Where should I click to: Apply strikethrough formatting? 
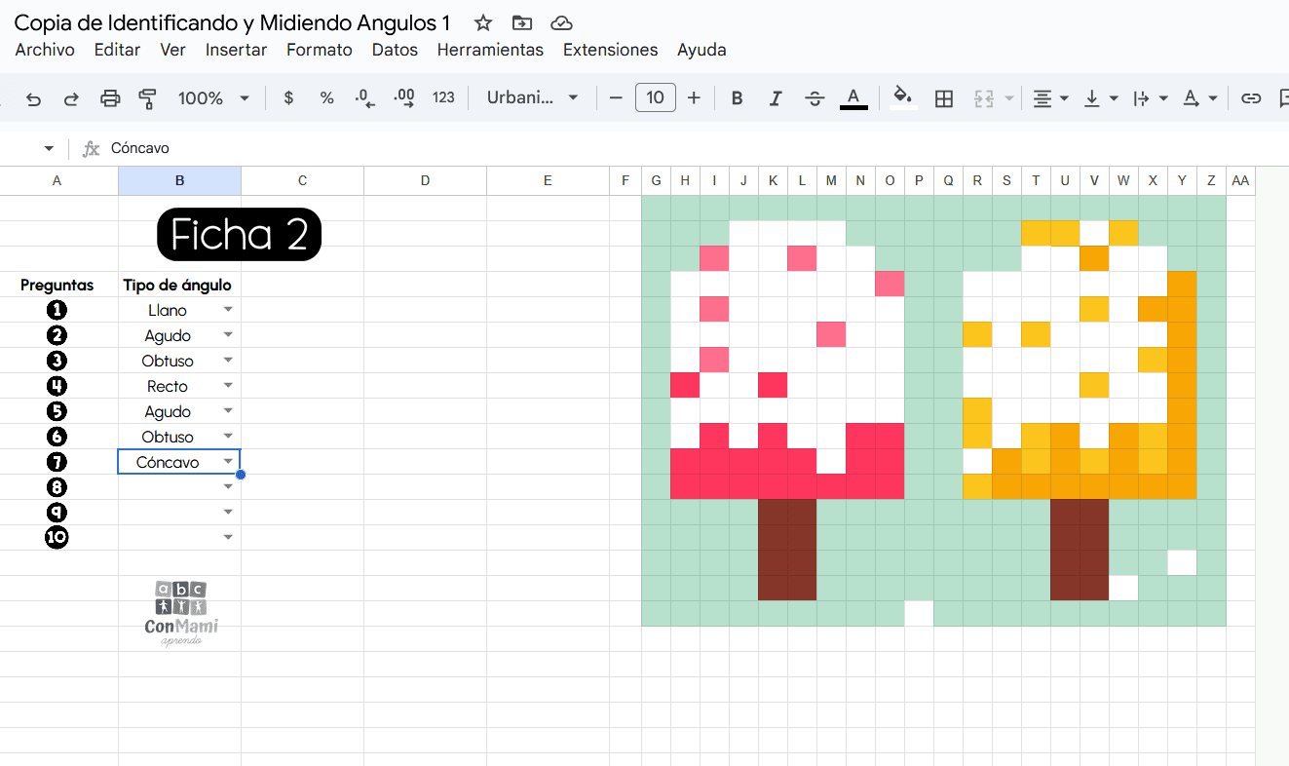click(815, 97)
